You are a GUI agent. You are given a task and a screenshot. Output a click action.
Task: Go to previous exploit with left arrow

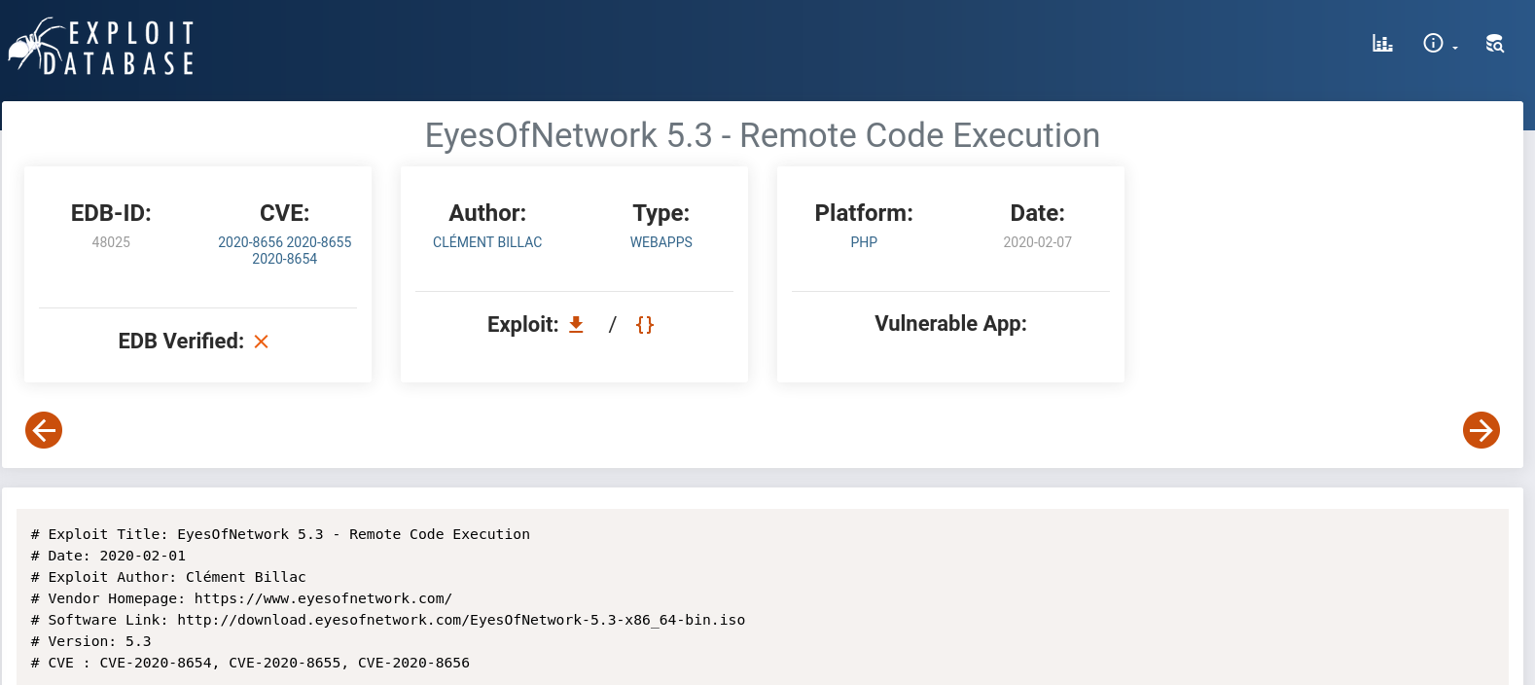(44, 430)
